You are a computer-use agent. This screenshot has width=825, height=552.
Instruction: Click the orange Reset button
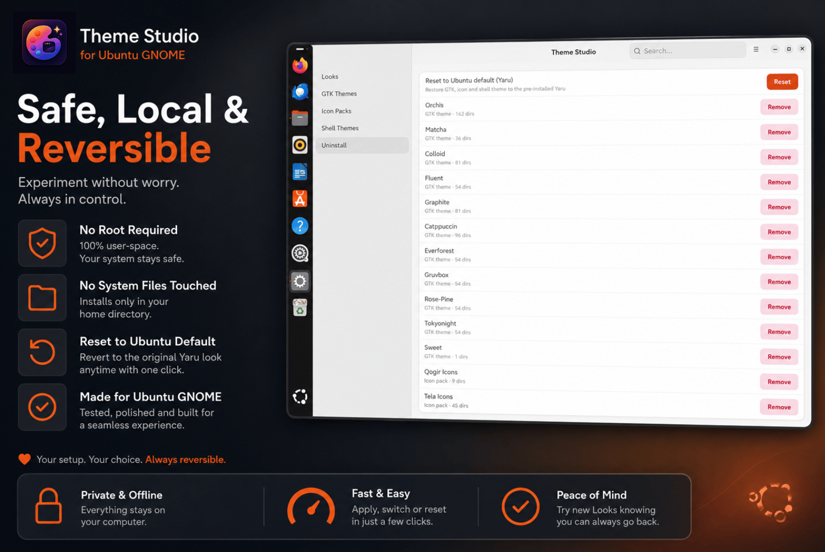click(782, 82)
